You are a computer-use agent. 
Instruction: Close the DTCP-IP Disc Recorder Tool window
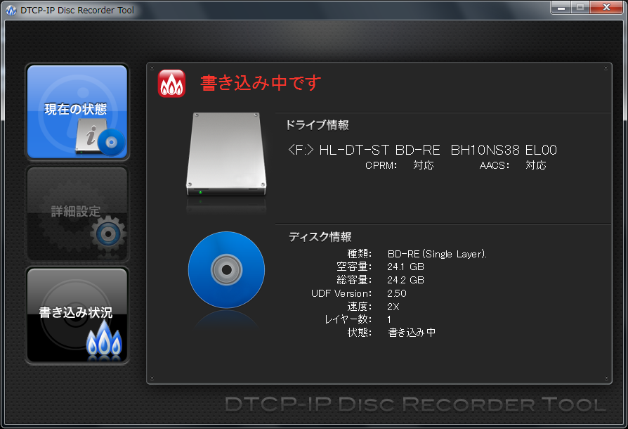coord(606,7)
